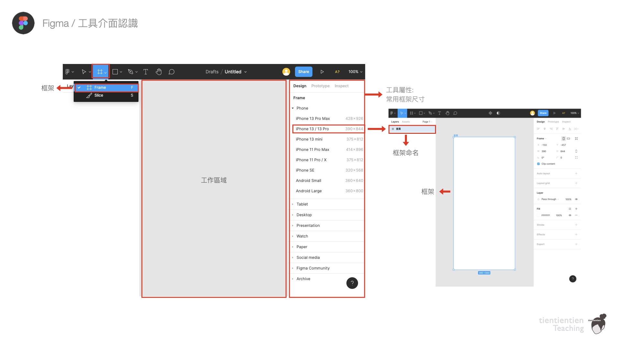Open the help question mark button
621x349 pixels.
(352, 283)
